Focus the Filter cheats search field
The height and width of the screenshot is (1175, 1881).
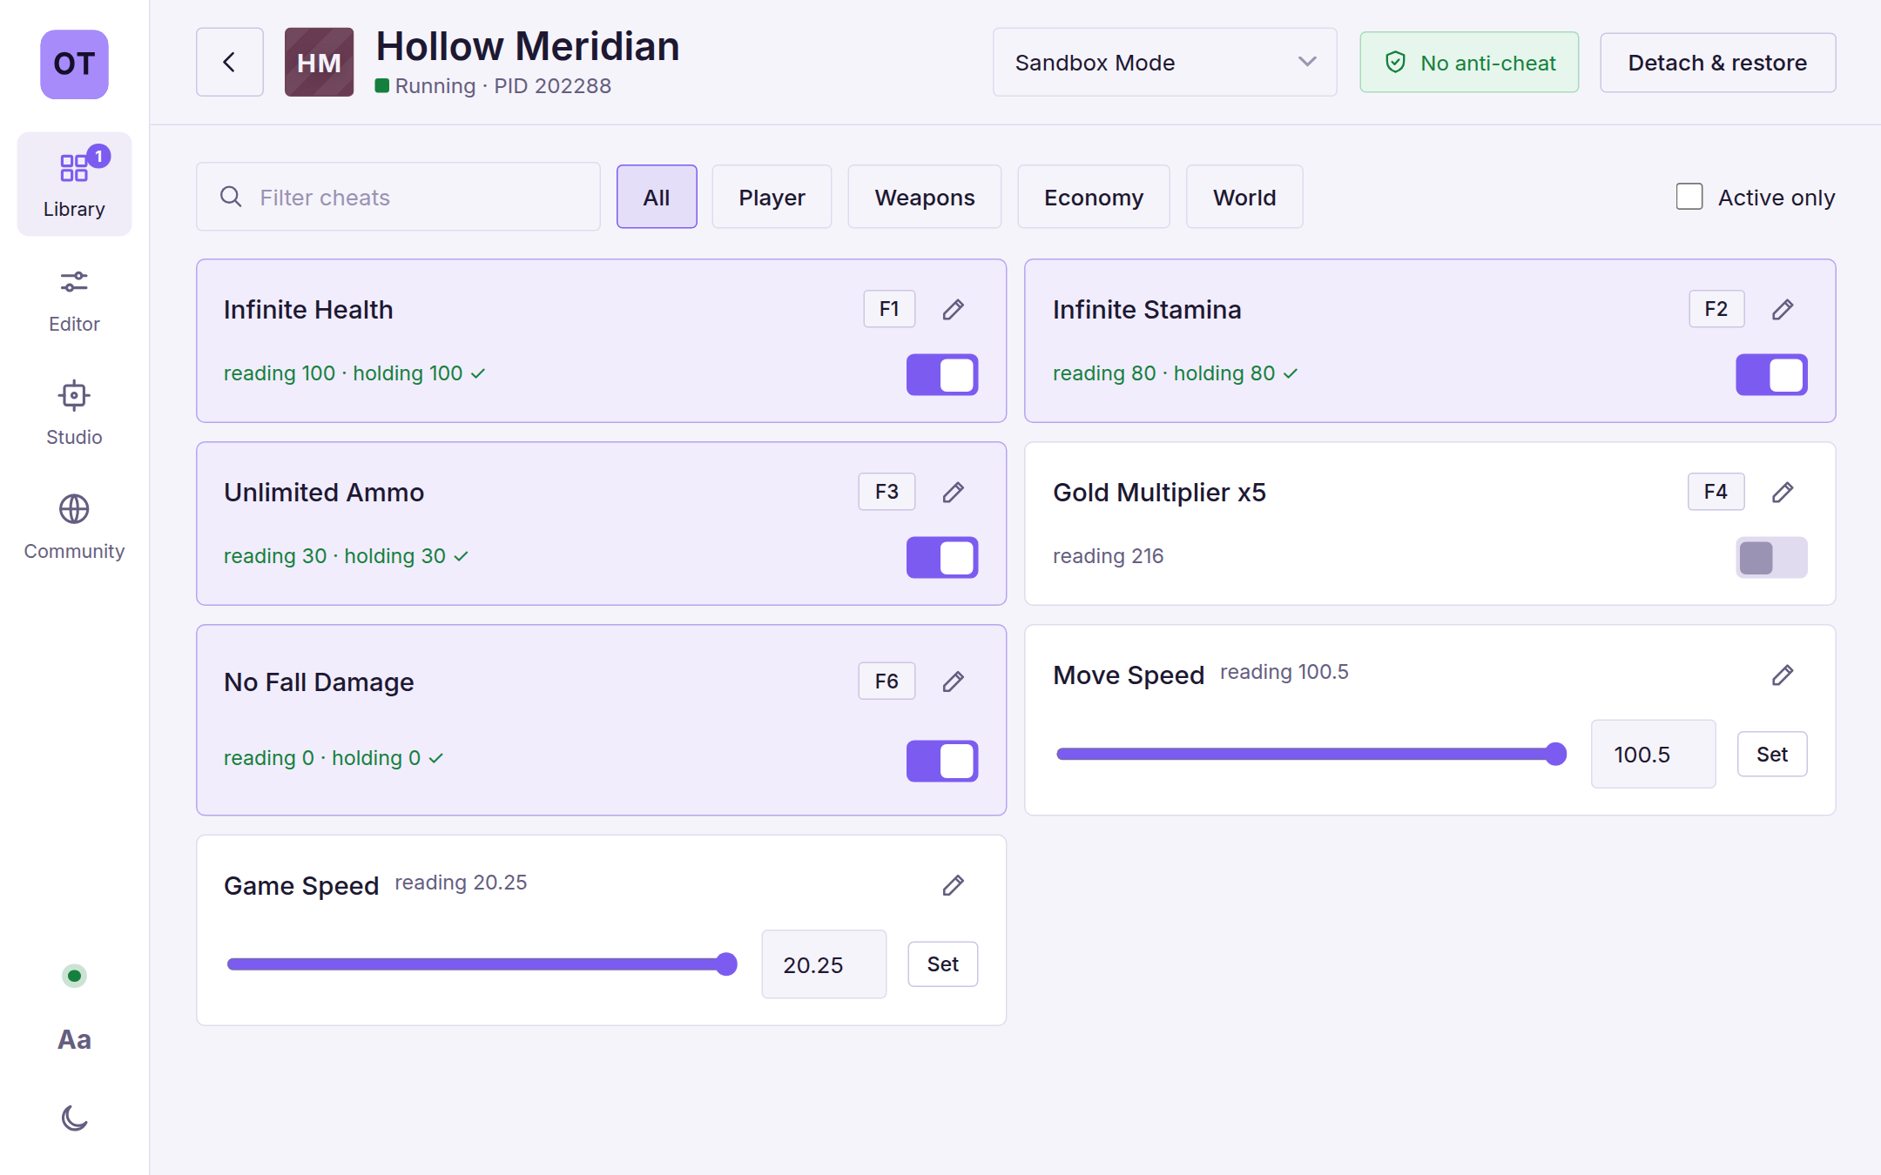click(x=398, y=197)
